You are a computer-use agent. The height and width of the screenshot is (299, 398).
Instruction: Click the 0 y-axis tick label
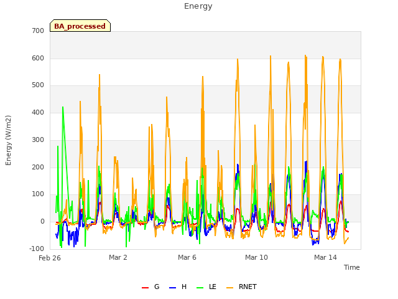click(x=42, y=222)
